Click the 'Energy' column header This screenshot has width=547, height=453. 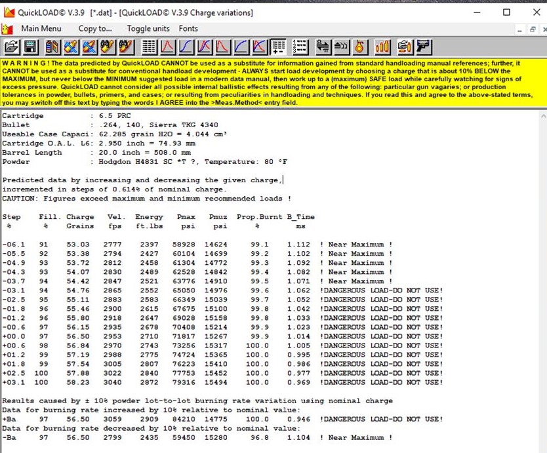[149, 217]
